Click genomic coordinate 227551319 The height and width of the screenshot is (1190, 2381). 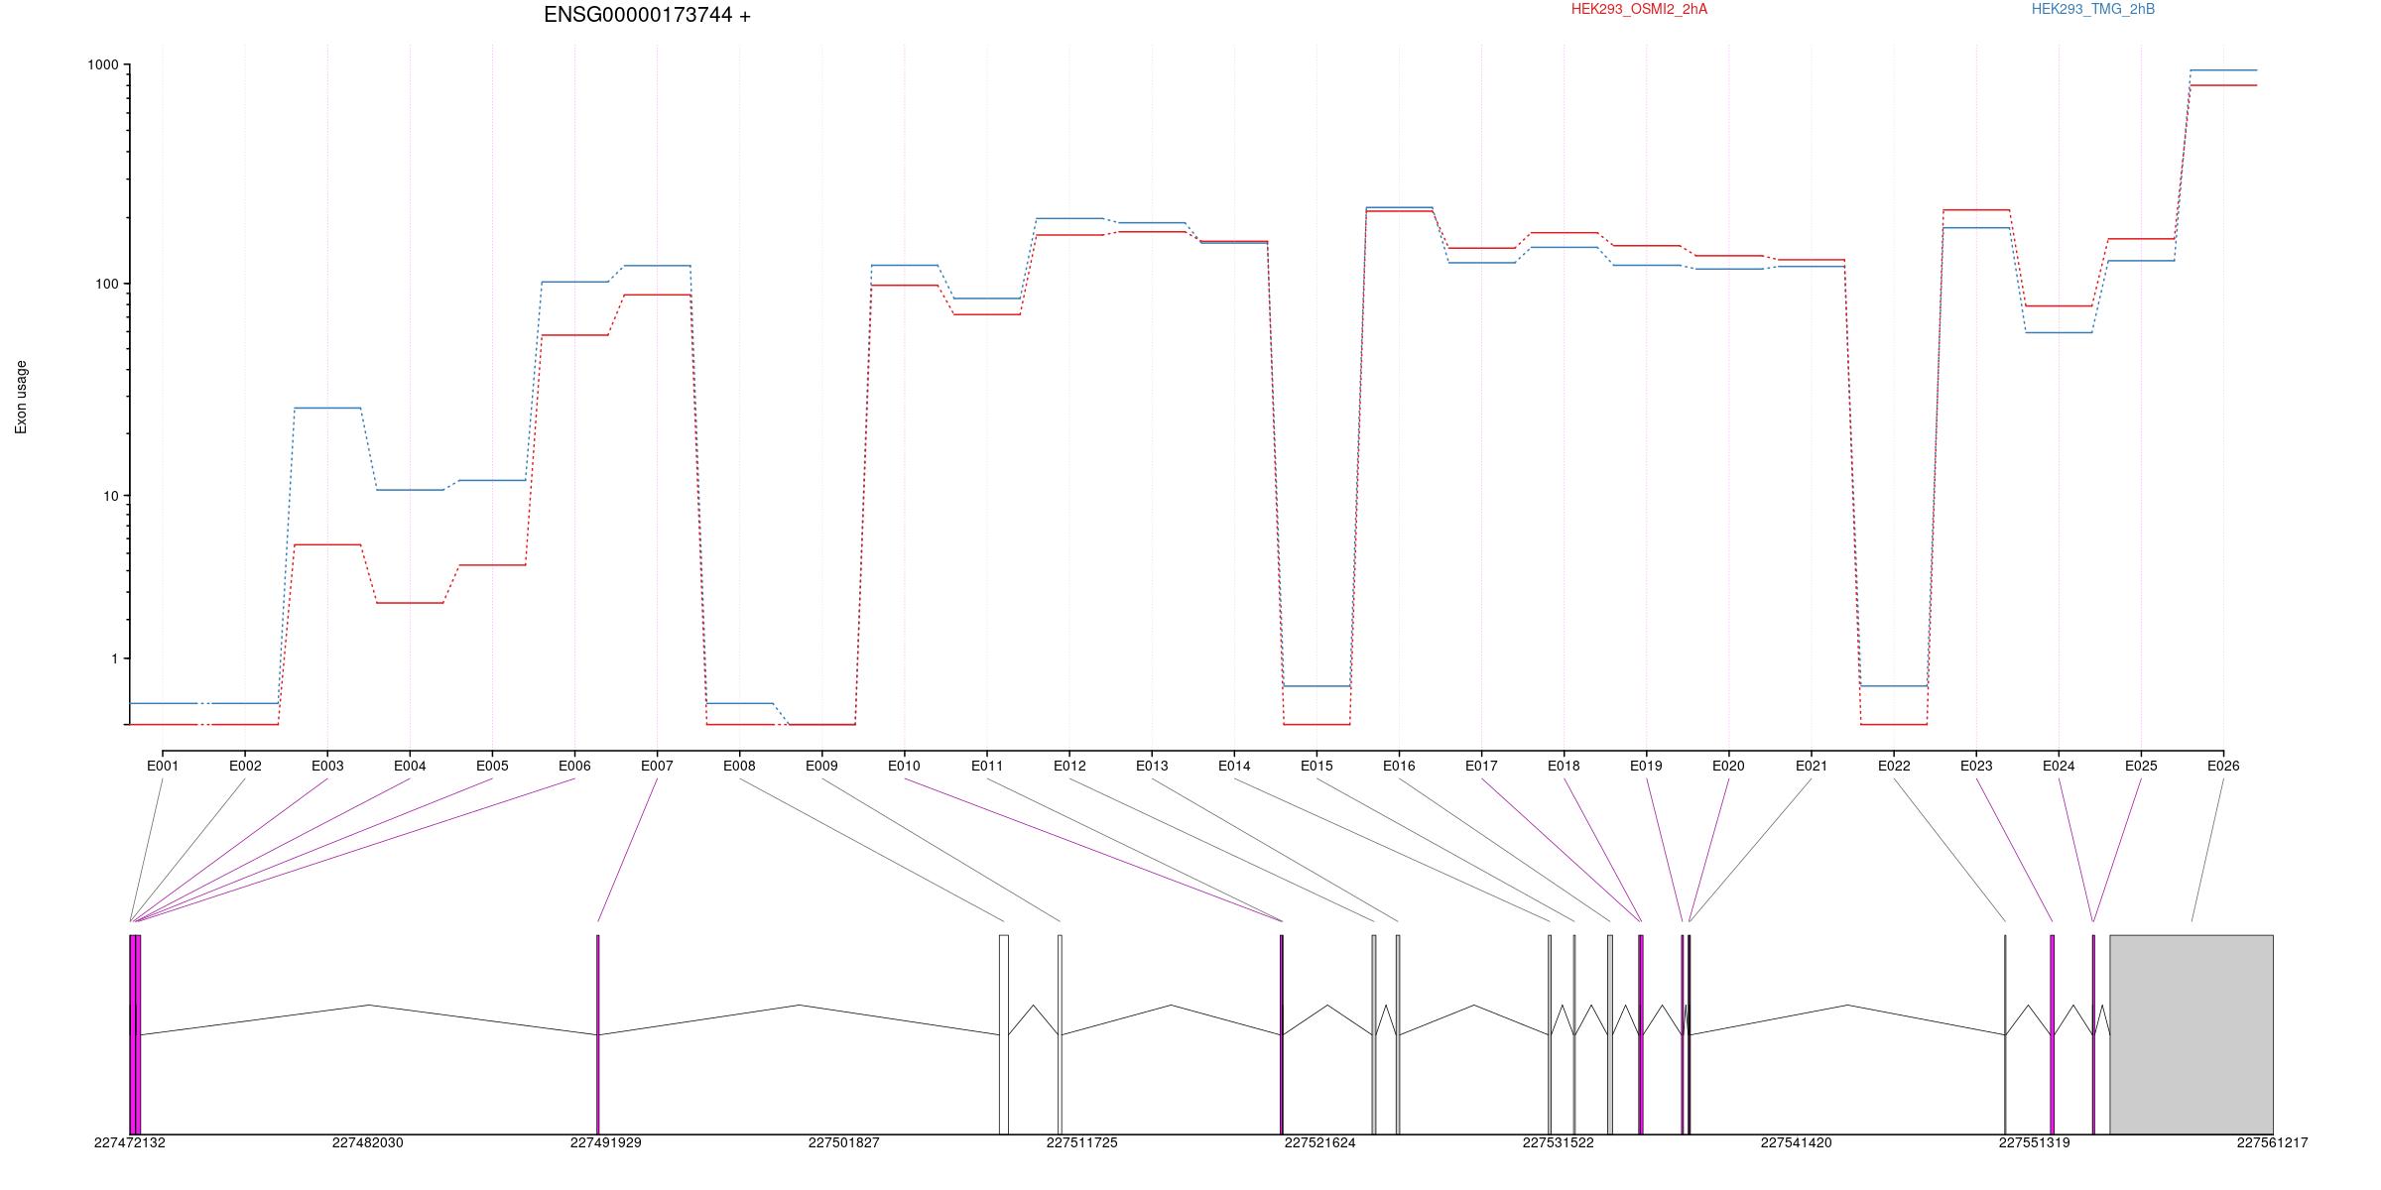[2035, 1143]
